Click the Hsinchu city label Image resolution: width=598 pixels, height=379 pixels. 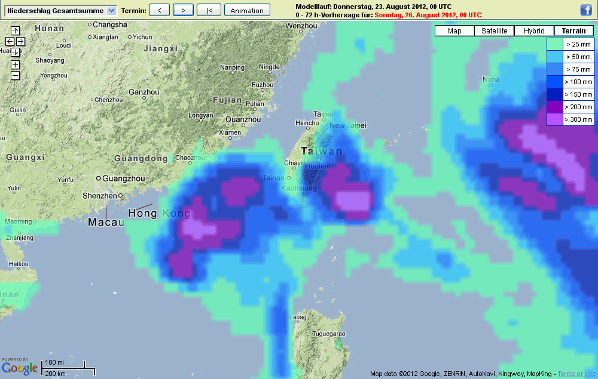tap(307, 123)
